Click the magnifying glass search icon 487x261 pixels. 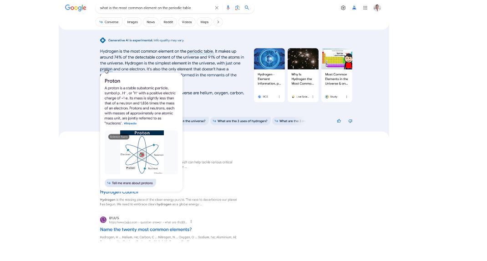pos(247,8)
